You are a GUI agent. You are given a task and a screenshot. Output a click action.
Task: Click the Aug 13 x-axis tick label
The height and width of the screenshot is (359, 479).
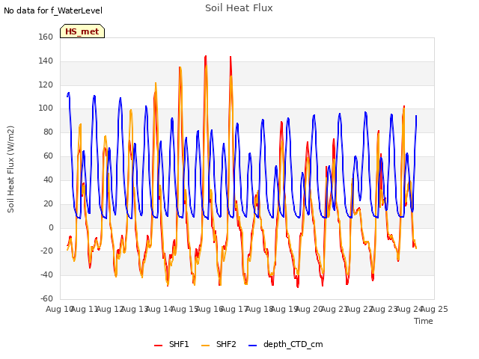(x=135, y=309)
